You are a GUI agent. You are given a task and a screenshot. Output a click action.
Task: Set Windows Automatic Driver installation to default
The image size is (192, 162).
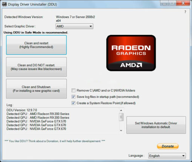[156, 125]
